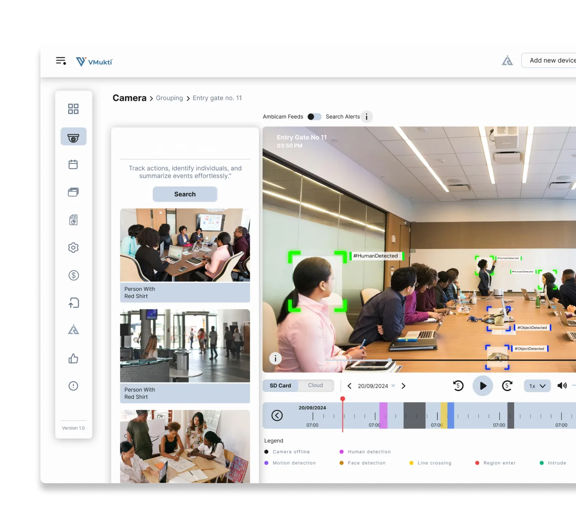Open the 1x playback speed dropdown
The width and height of the screenshot is (576, 527).
click(537, 386)
